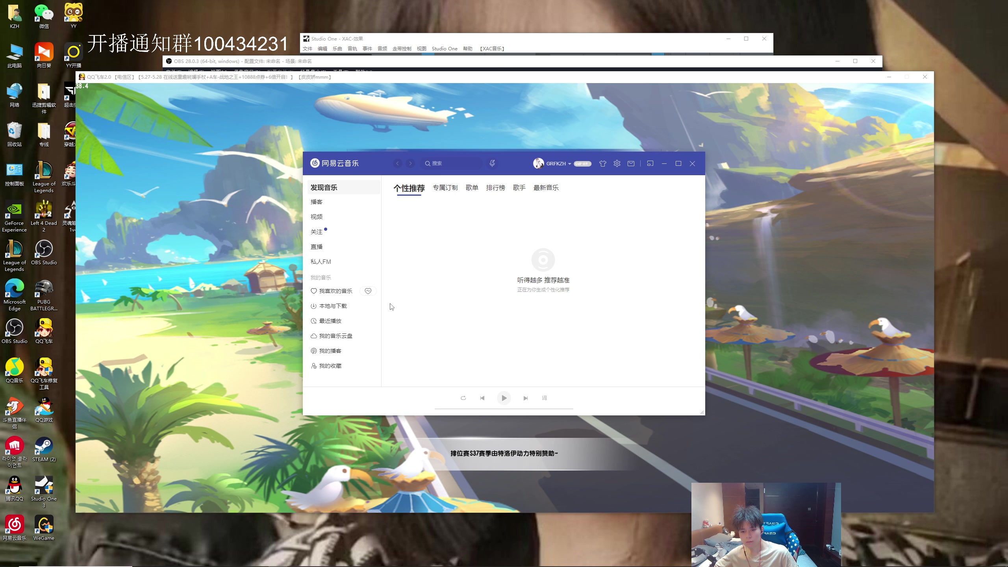Image resolution: width=1008 pixels, height=567 pixels.
Task: Click the back navigation chevron
Action: click(x=398, y=163)
